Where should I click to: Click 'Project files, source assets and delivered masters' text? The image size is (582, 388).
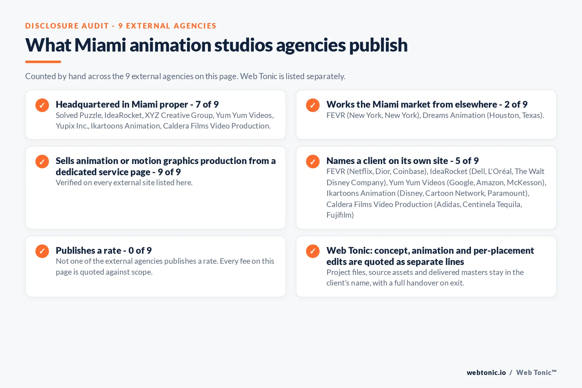coord(425,277)
